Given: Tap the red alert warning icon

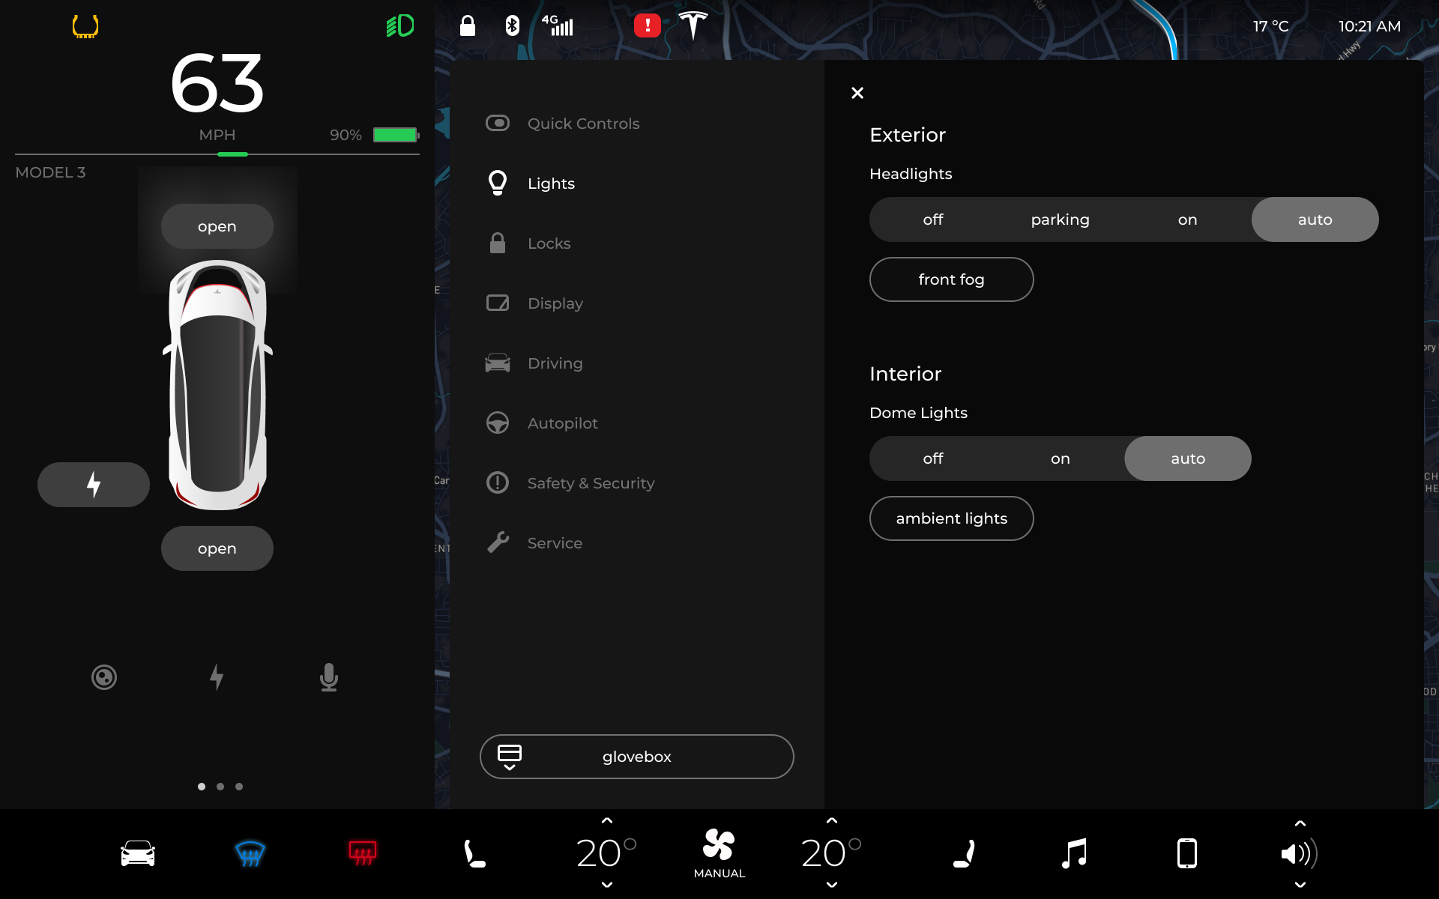Looking at the screenshot, I should click(647, 26).
